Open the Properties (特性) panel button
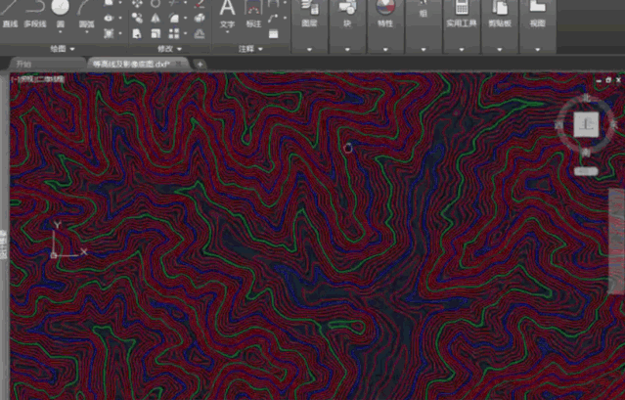625x400 pixels. (385, 14)
